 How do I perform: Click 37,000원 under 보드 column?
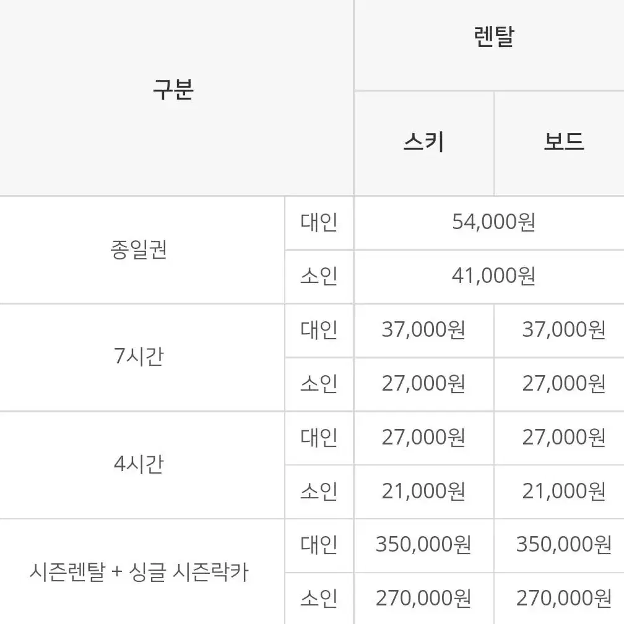coord(564,329)
